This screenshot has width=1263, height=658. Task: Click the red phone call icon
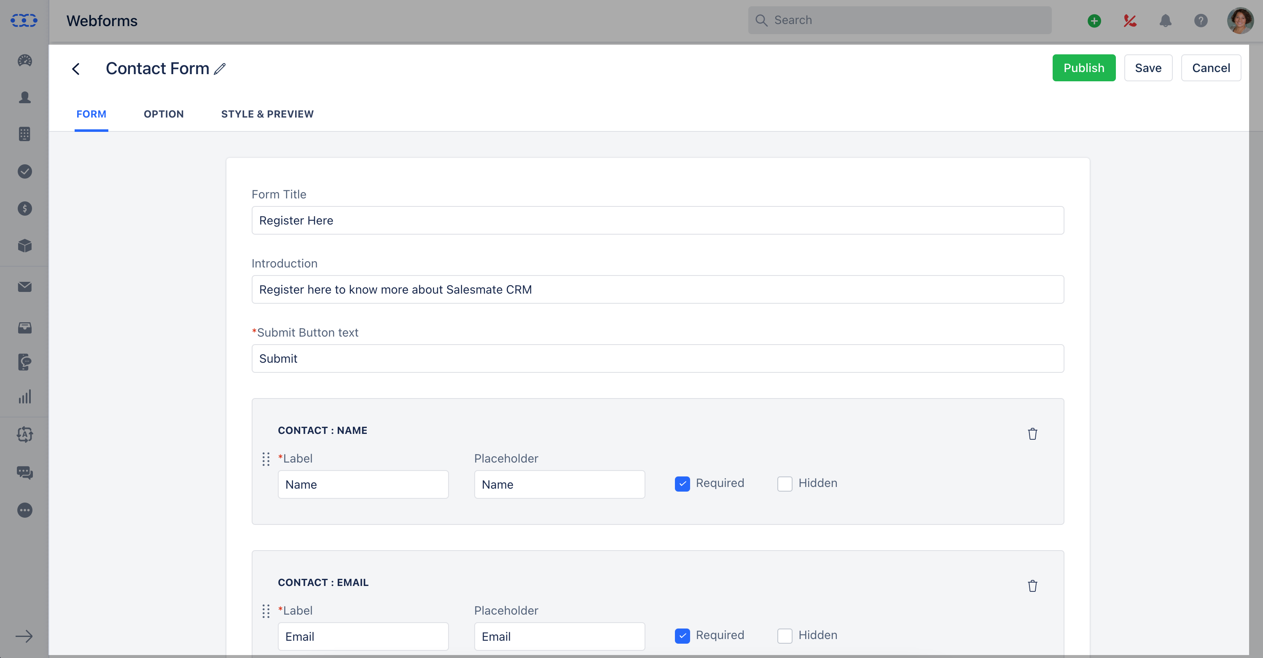pyautogui.click(x=1130, y=21)
